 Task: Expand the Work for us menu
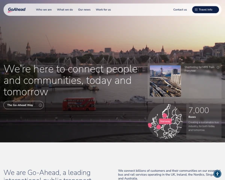click(103, 10)
